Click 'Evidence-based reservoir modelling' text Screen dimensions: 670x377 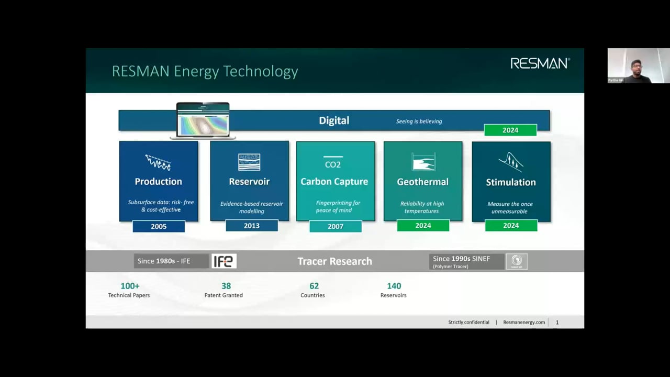coord(252,207)
